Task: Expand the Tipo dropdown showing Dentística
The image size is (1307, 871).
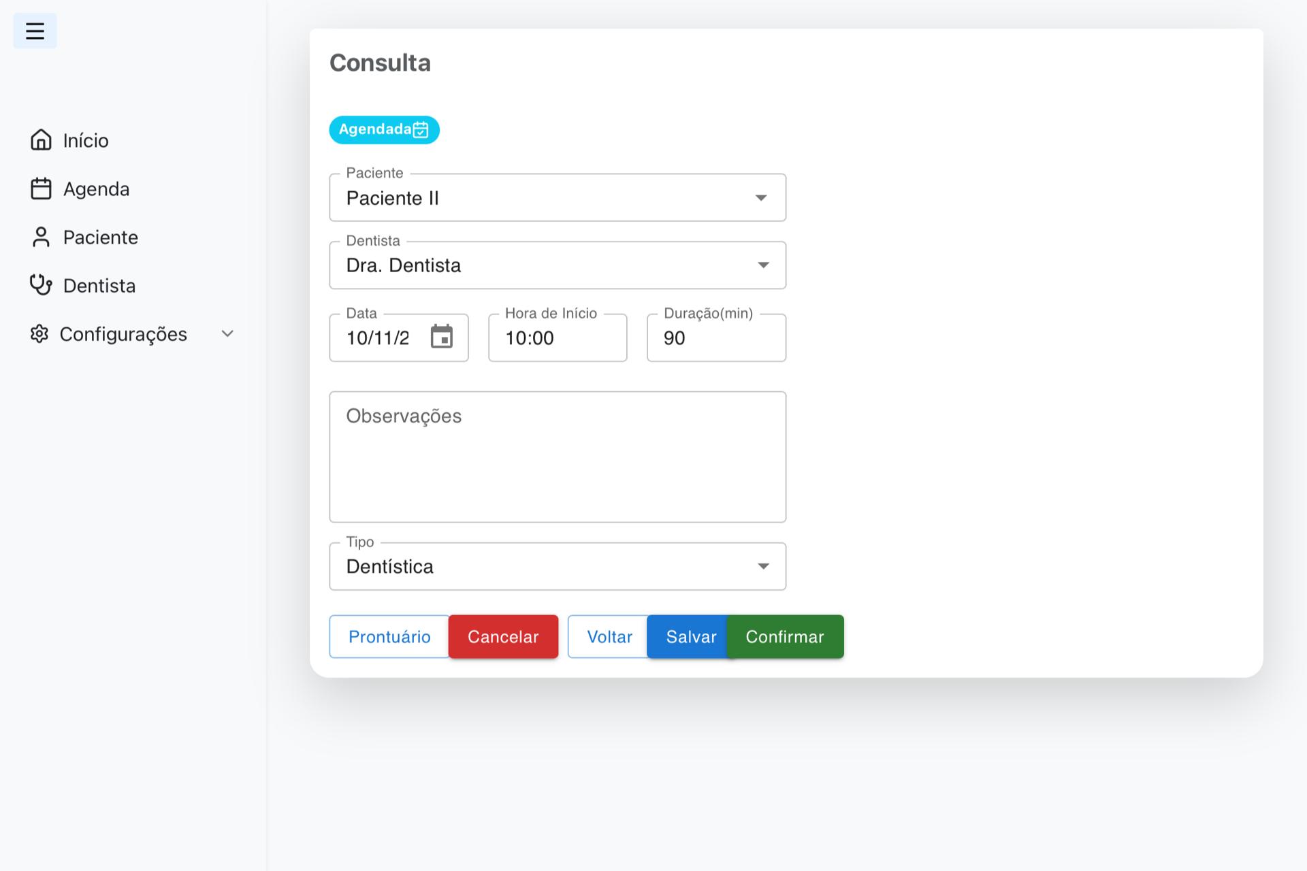Action: pos(763,566)
